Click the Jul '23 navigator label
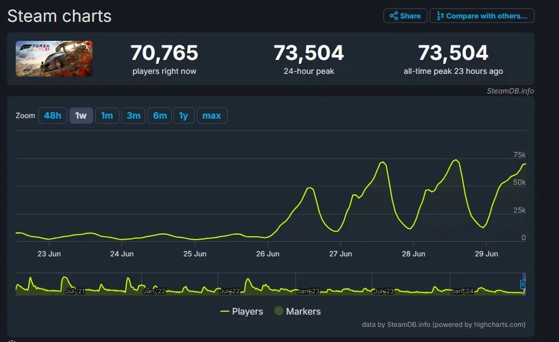559x342 pixels. coord(384,291)
